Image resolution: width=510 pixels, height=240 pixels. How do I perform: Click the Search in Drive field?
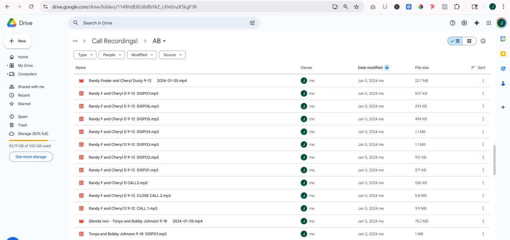pos(161,23)
